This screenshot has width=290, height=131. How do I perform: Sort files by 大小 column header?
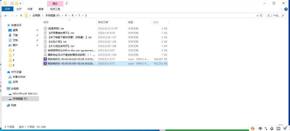[x=156, y=22]
